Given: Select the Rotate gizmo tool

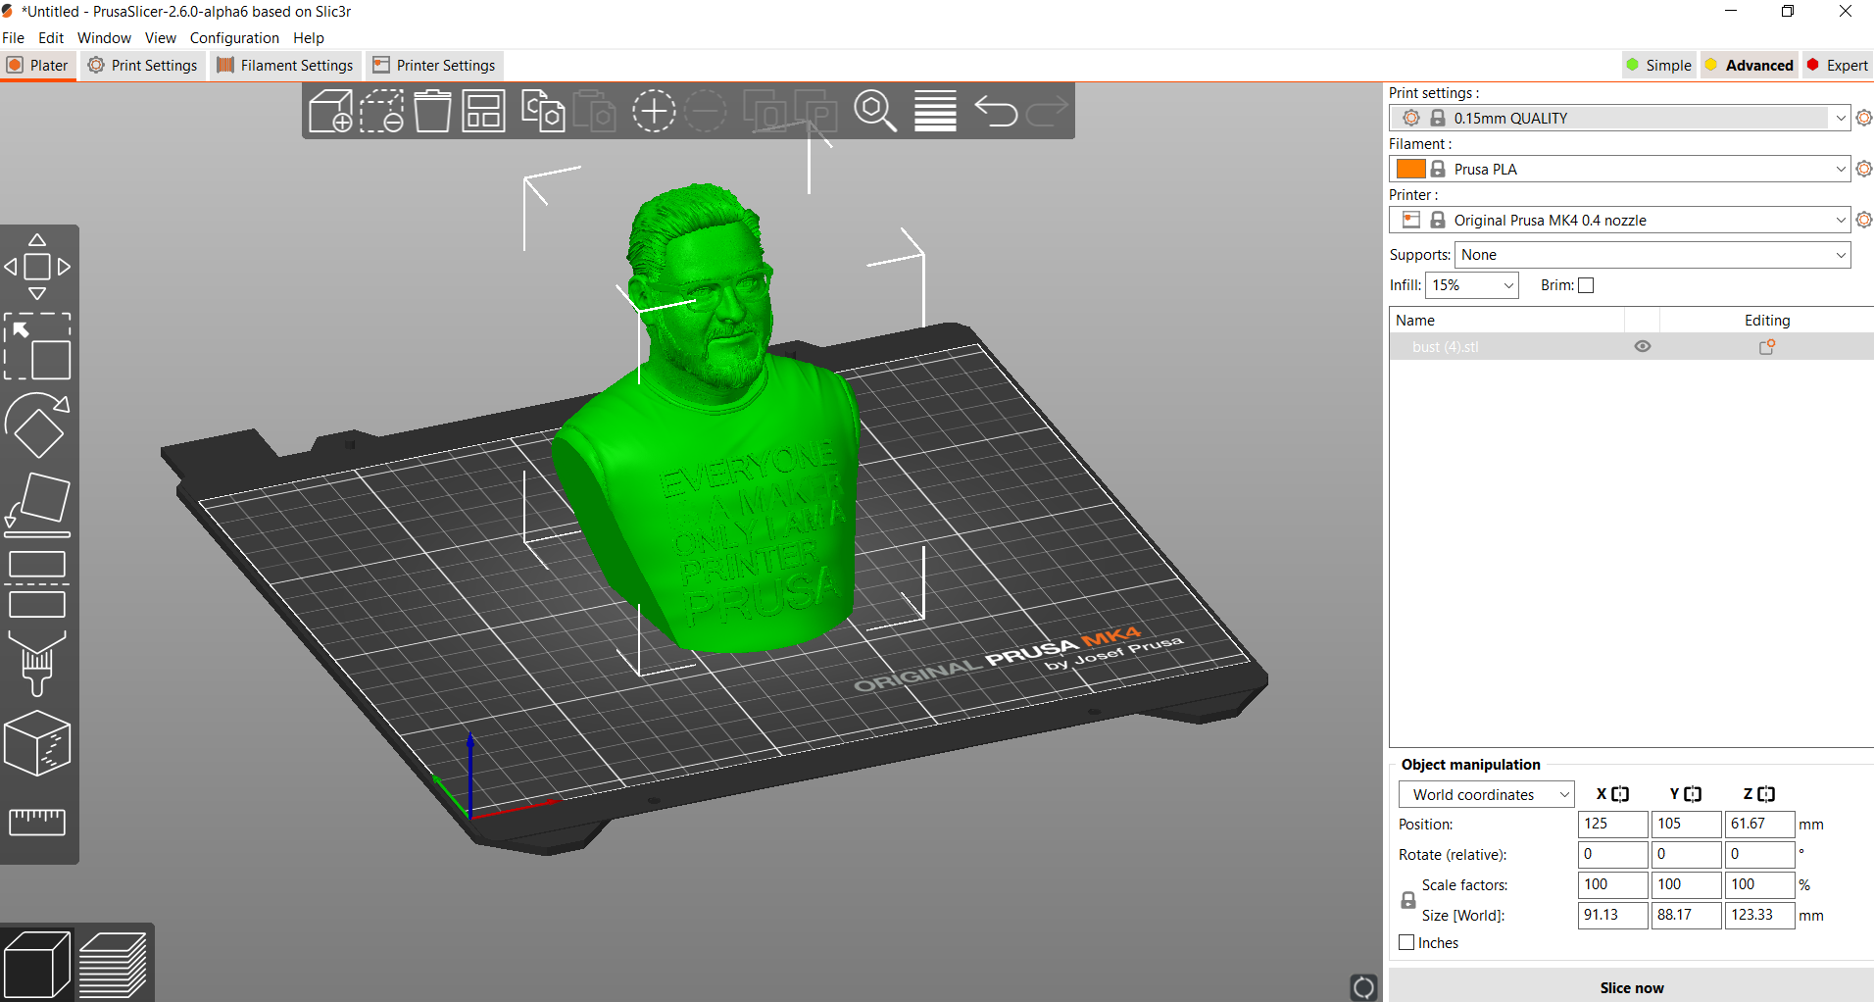Looking at the screenshot, I should click(37, 426).
